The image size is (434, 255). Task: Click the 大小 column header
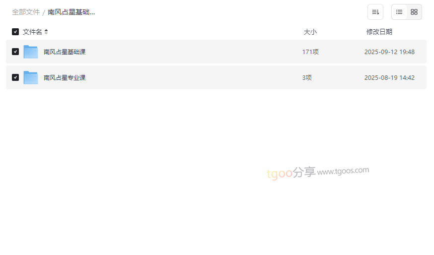pyautogui.click(x=310, y=32)
